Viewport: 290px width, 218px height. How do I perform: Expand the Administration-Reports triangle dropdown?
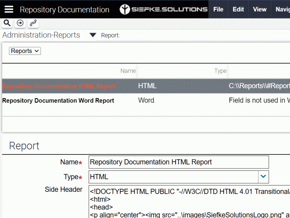click(93, 35)
